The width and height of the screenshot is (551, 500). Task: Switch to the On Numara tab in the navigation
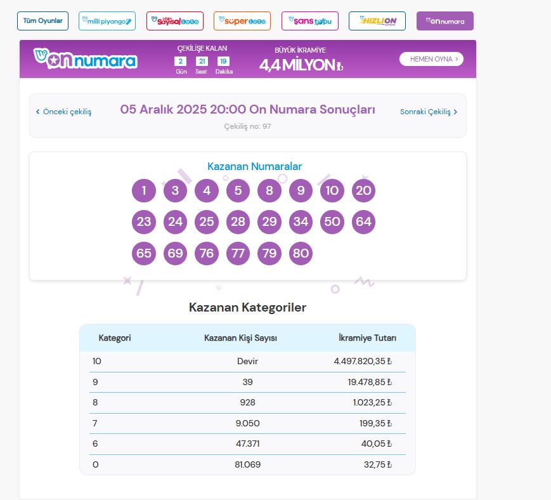[444, 20]
